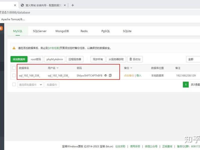Click the password text SMpwShP7C4PThBFB

click(89, 75)
